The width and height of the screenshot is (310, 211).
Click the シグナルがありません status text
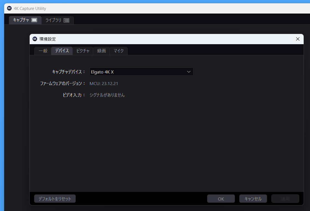click(107, 95)
